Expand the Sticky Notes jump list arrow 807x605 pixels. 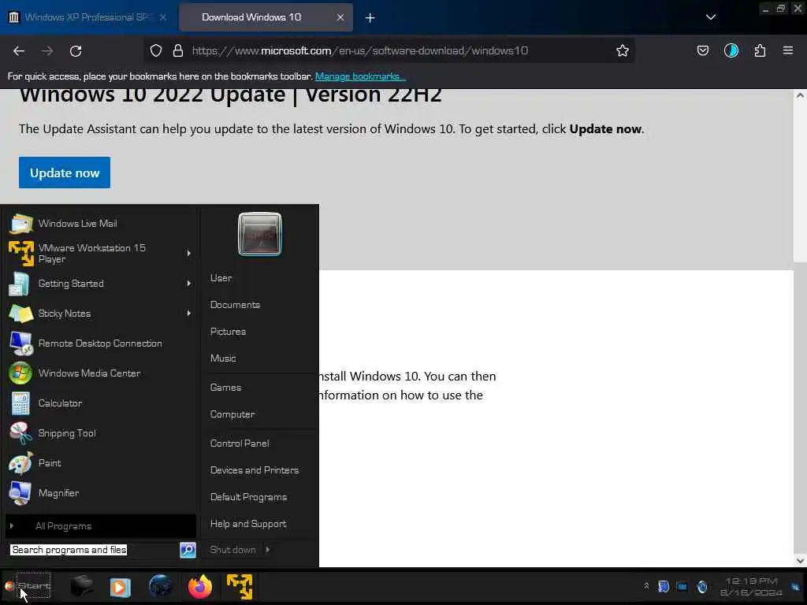(189, 314)
